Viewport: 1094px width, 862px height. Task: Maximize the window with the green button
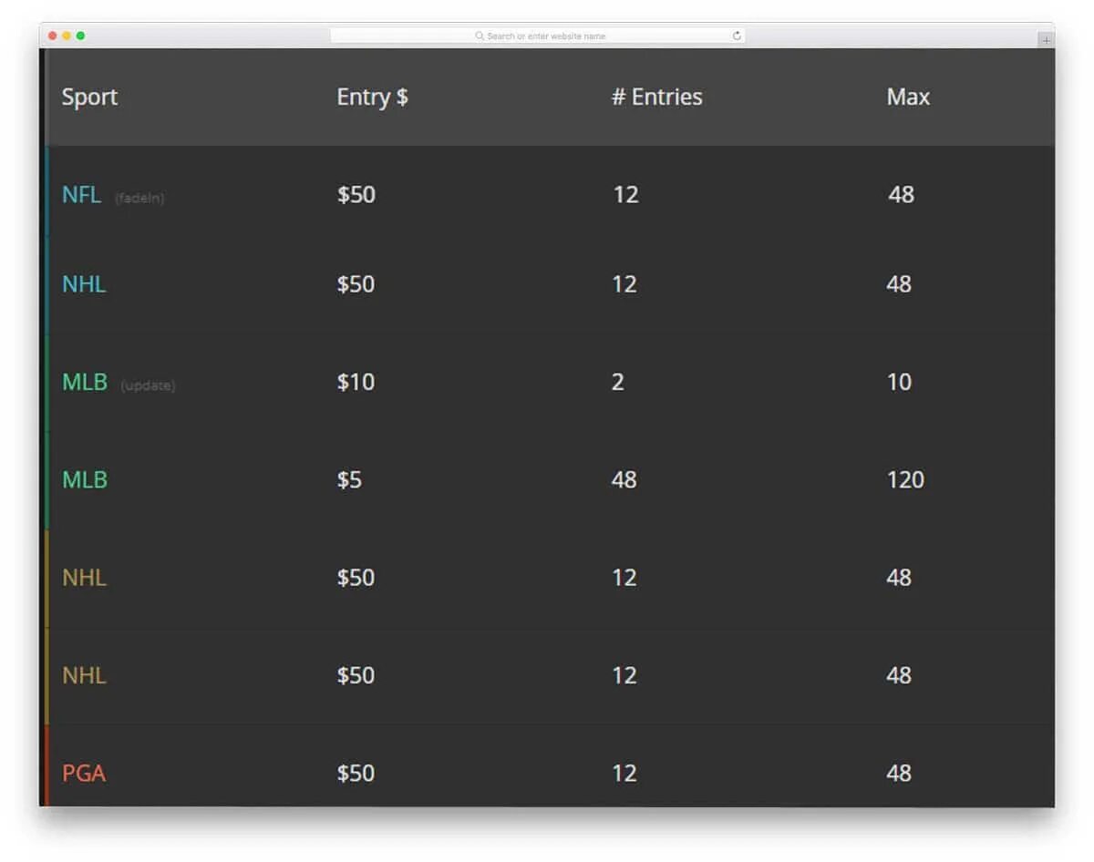80,36
